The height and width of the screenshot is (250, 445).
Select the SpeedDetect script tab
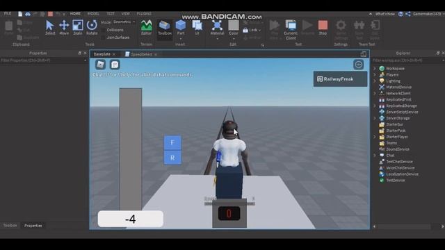(141, 54)
